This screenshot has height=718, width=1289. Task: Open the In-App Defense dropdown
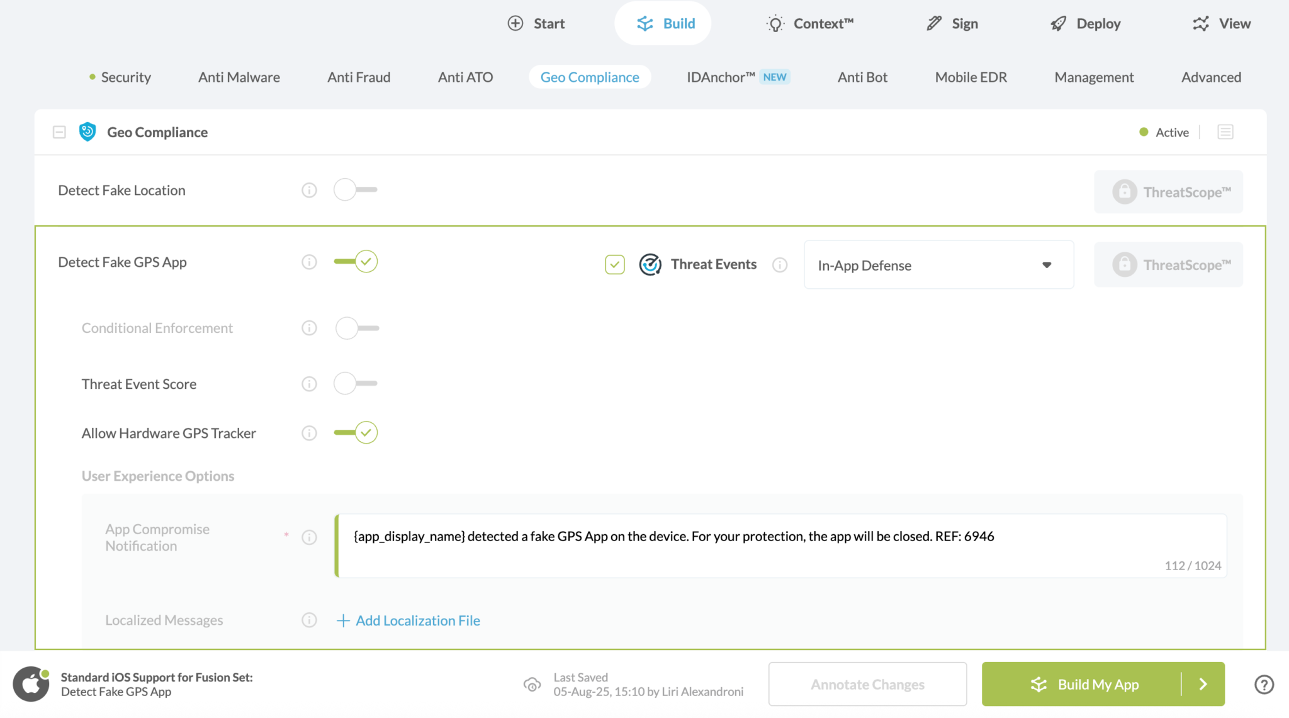coord(938,265)
